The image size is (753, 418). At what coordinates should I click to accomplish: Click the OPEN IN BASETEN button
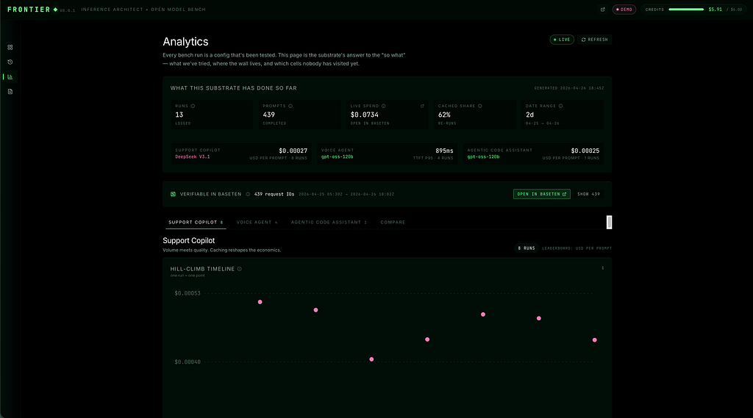pos(542,194)
